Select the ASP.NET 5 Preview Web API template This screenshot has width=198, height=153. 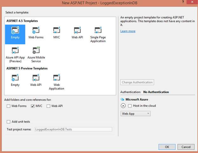36,80
